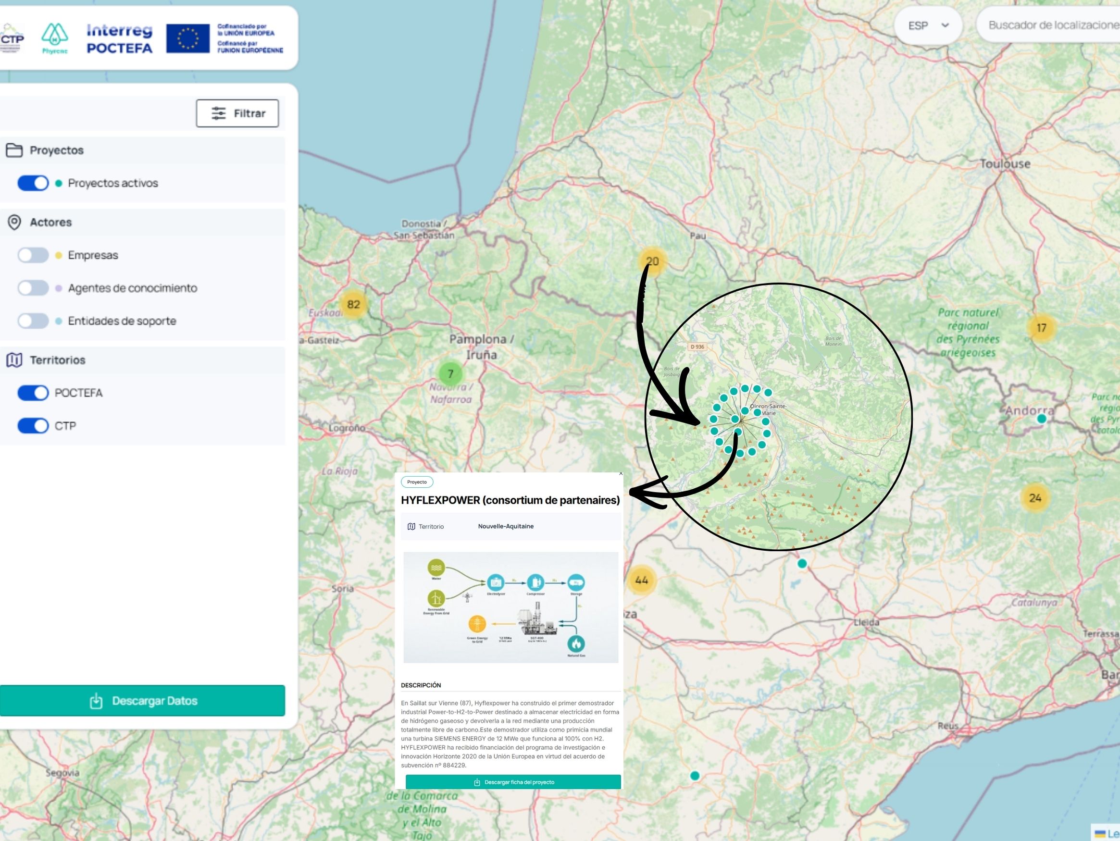The image size is (1120, 841).
Task: Turn off the POCTEFA territory toggle
Action: [x=34, y=393]
